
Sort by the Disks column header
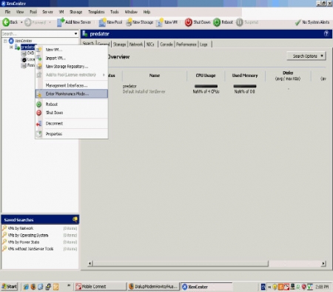point(288,76)
